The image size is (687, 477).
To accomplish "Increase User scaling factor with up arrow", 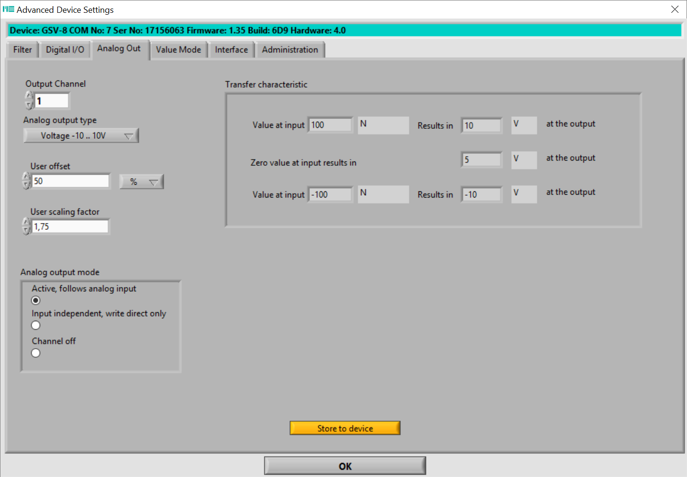I will 27,222.
